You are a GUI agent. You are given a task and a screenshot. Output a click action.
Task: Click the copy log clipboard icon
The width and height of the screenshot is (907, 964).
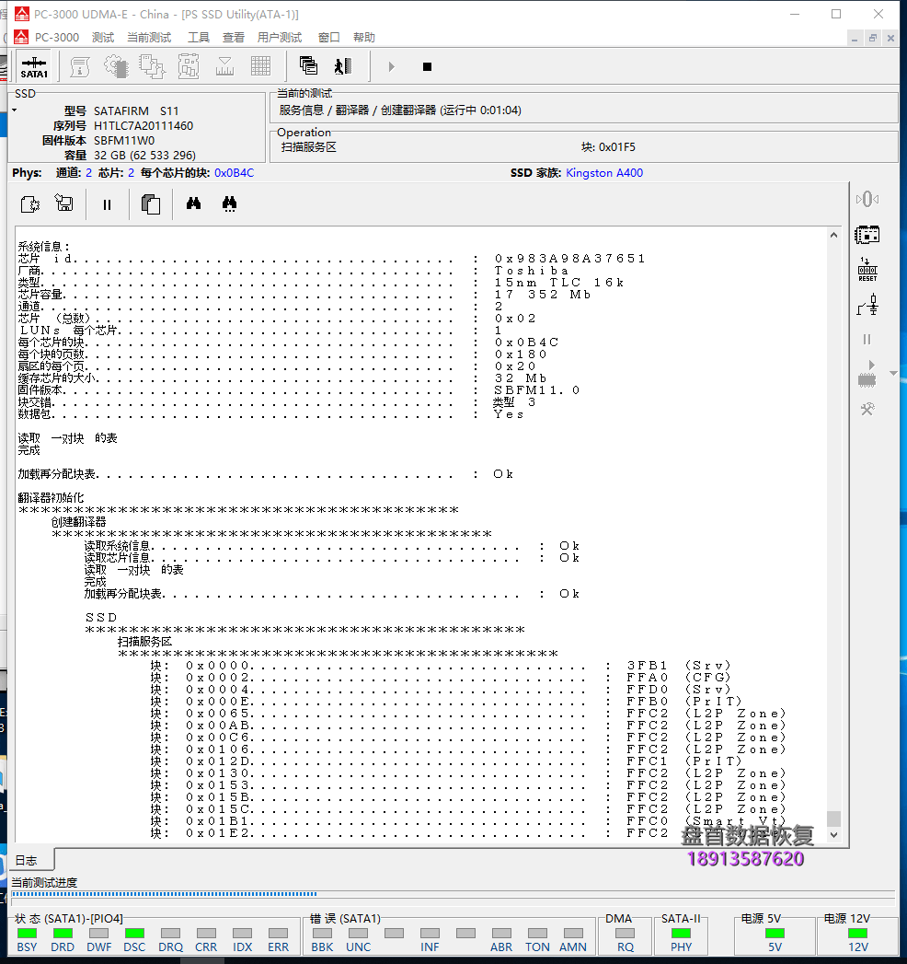click(151, 204)
